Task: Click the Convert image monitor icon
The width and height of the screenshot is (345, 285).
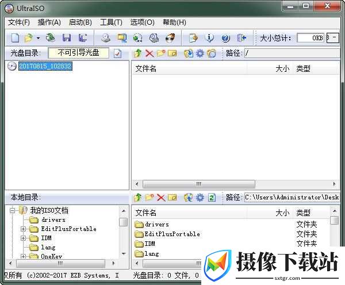Action: [x=122, y=38]
